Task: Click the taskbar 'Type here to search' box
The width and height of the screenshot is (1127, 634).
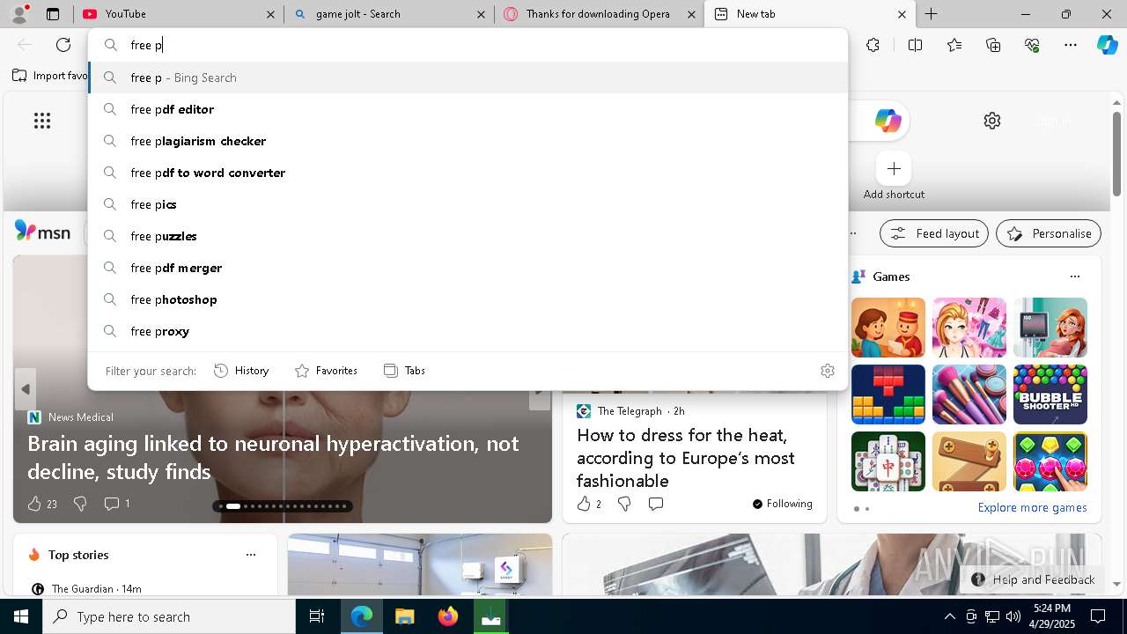Action: (x=169, y=616)
